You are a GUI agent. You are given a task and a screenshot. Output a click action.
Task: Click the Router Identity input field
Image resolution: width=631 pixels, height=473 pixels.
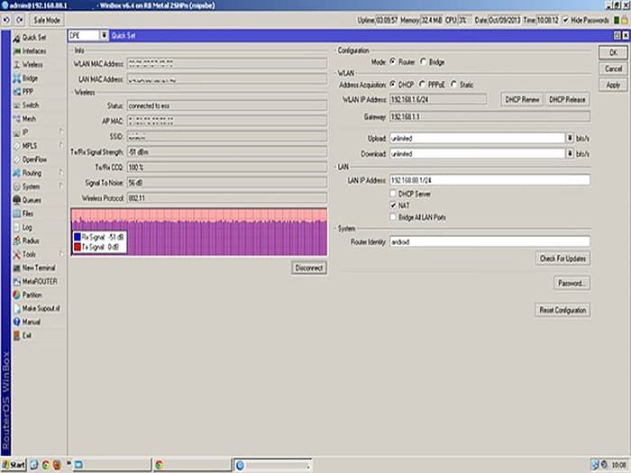(x=489, y=241)
